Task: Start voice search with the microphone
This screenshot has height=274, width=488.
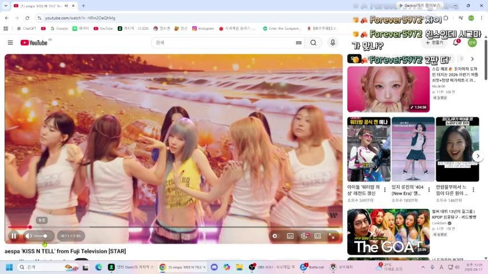Action: (x=333, y=43)
